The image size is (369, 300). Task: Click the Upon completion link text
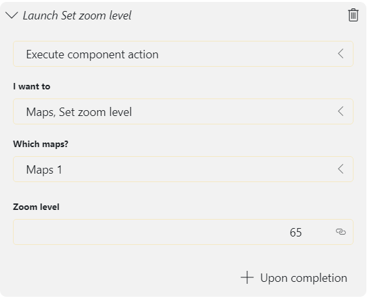coord(304,278)
